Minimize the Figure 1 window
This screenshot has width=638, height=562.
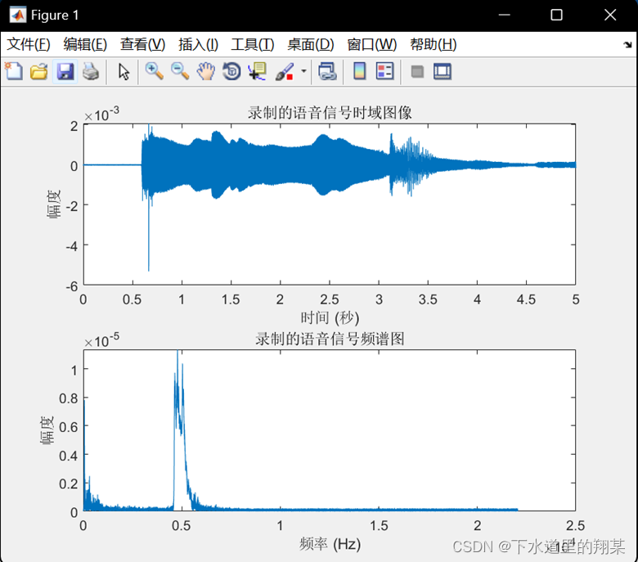(x=504, y=16)
